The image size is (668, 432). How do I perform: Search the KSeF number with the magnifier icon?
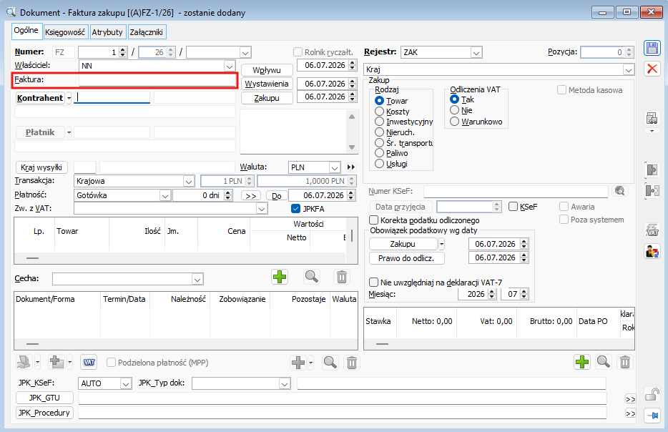pos(620,191)
